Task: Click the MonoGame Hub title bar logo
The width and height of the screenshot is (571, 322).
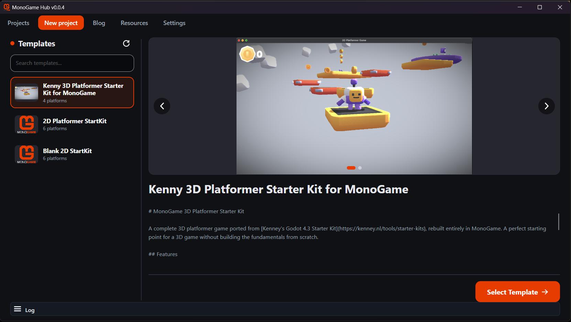Action: (x=7, y=7)
